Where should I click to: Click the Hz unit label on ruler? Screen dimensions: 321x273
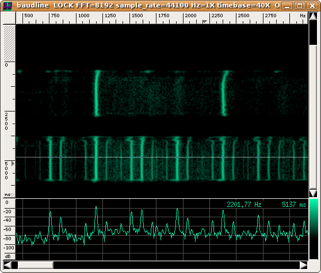pos(303,16)
